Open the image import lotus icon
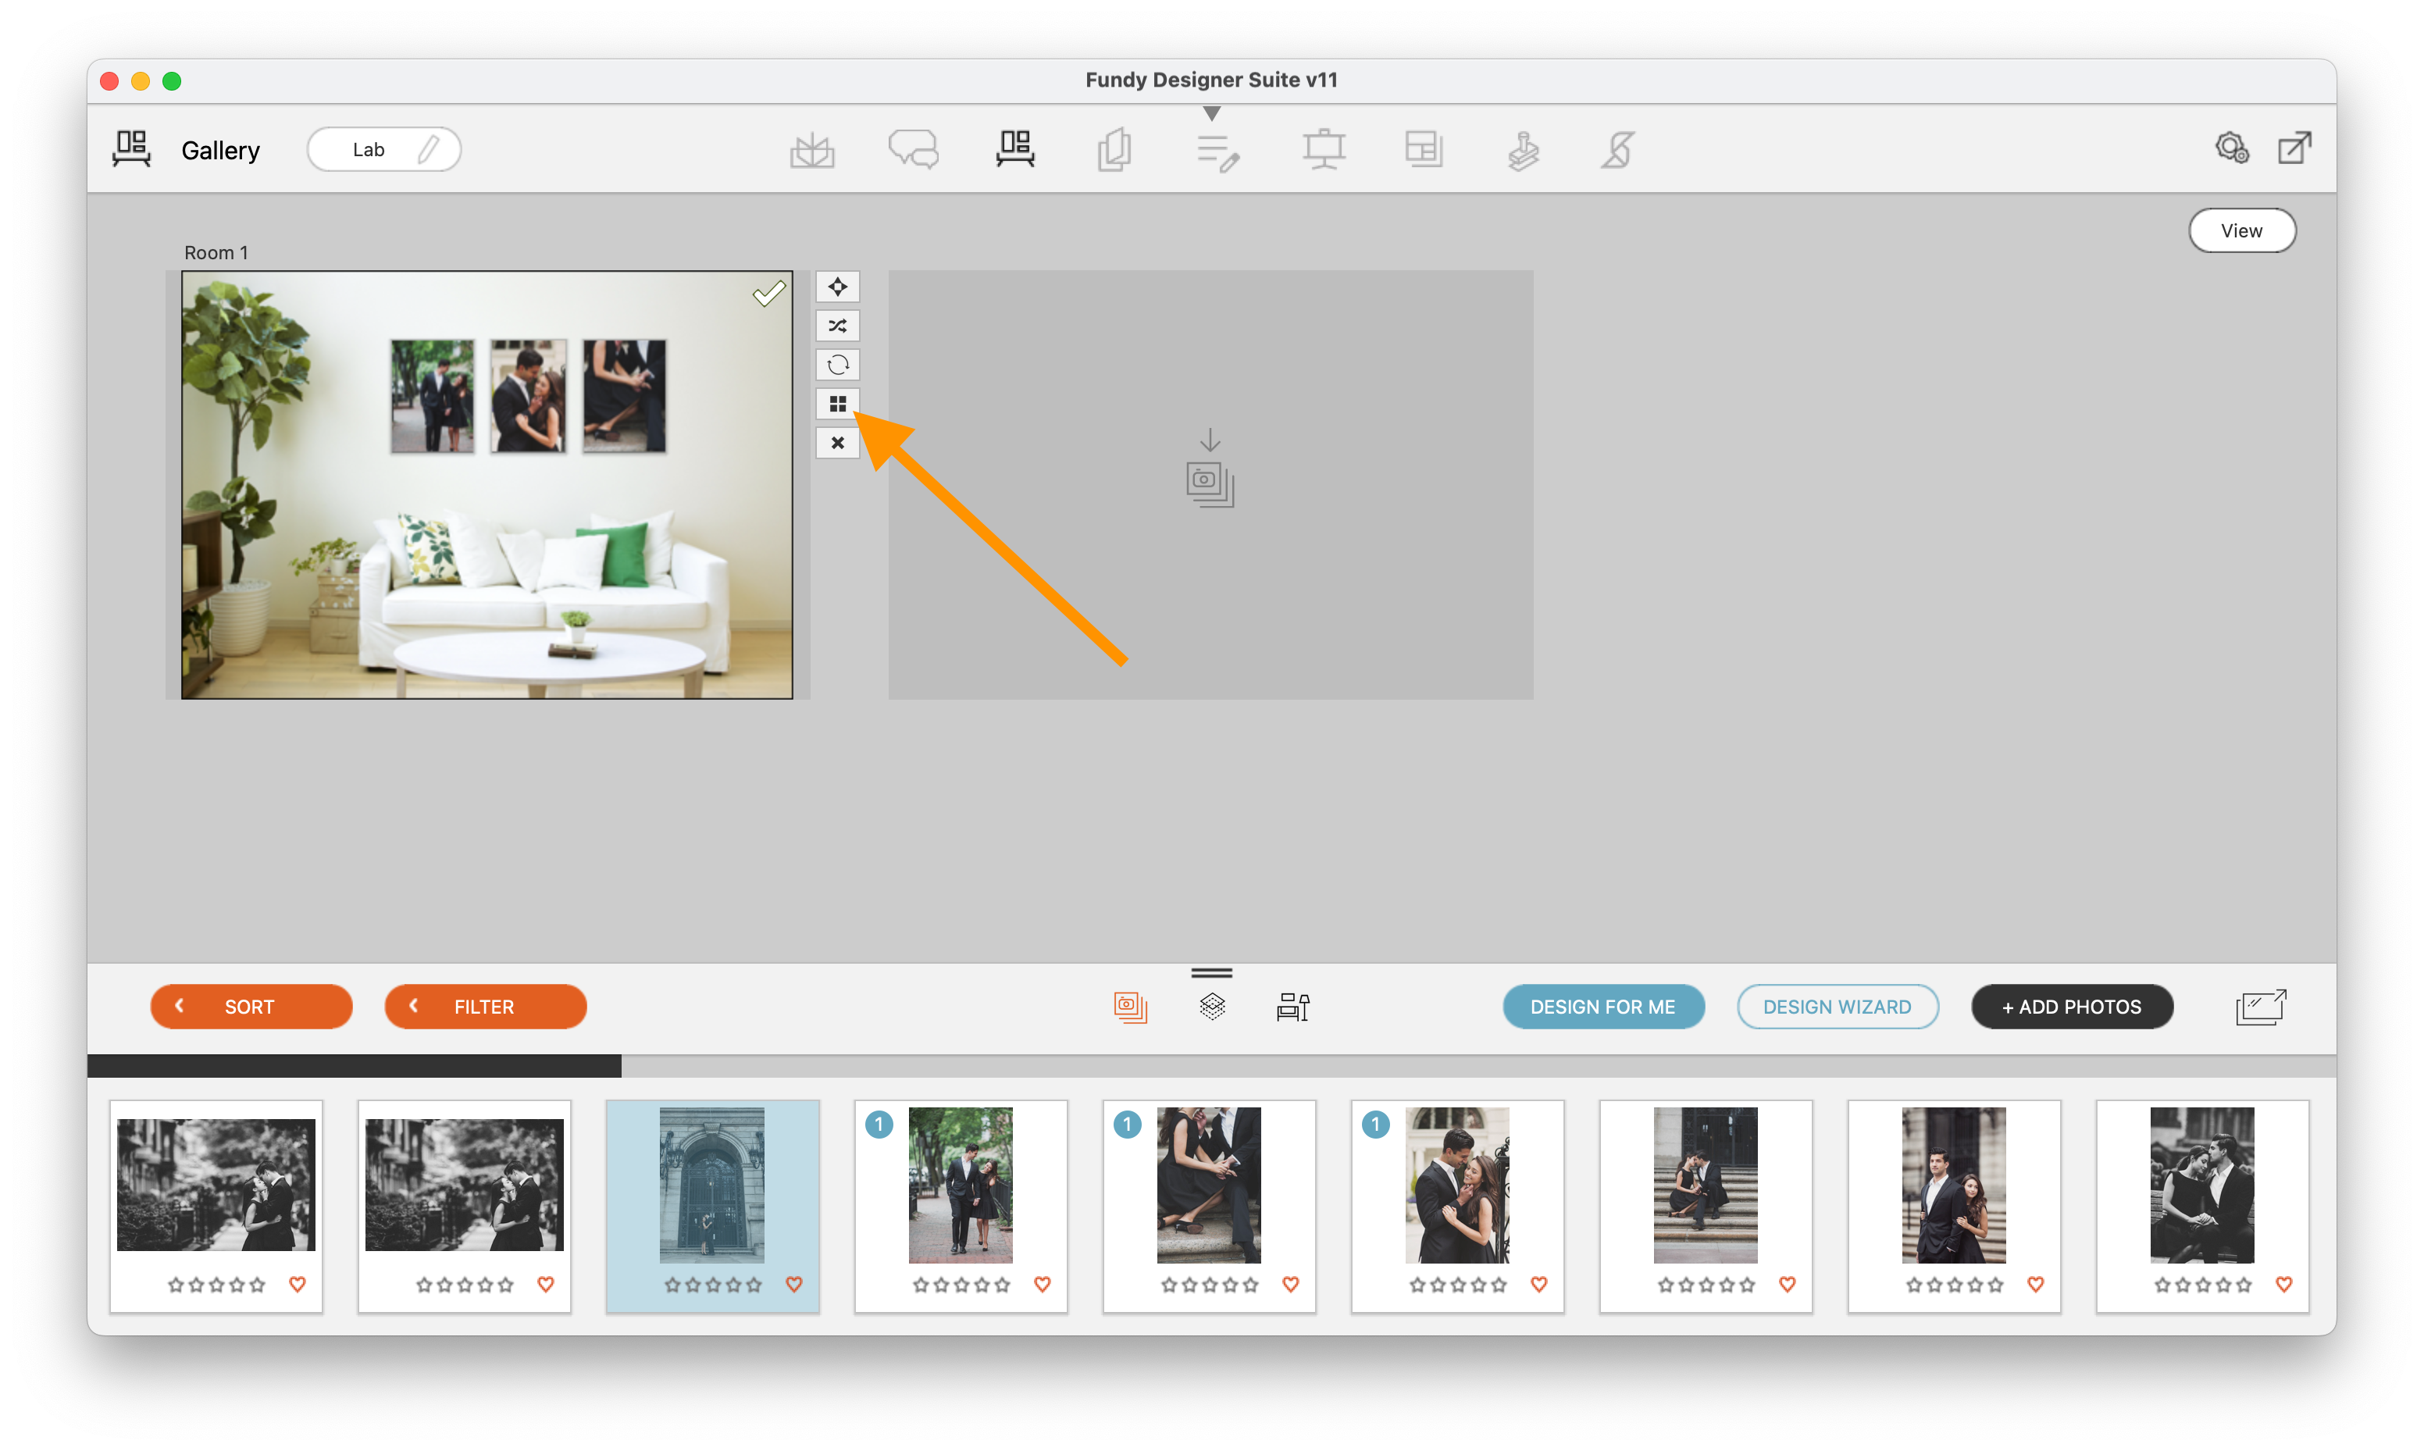This screenshot has width=2424, height=1451. (812, 150)
